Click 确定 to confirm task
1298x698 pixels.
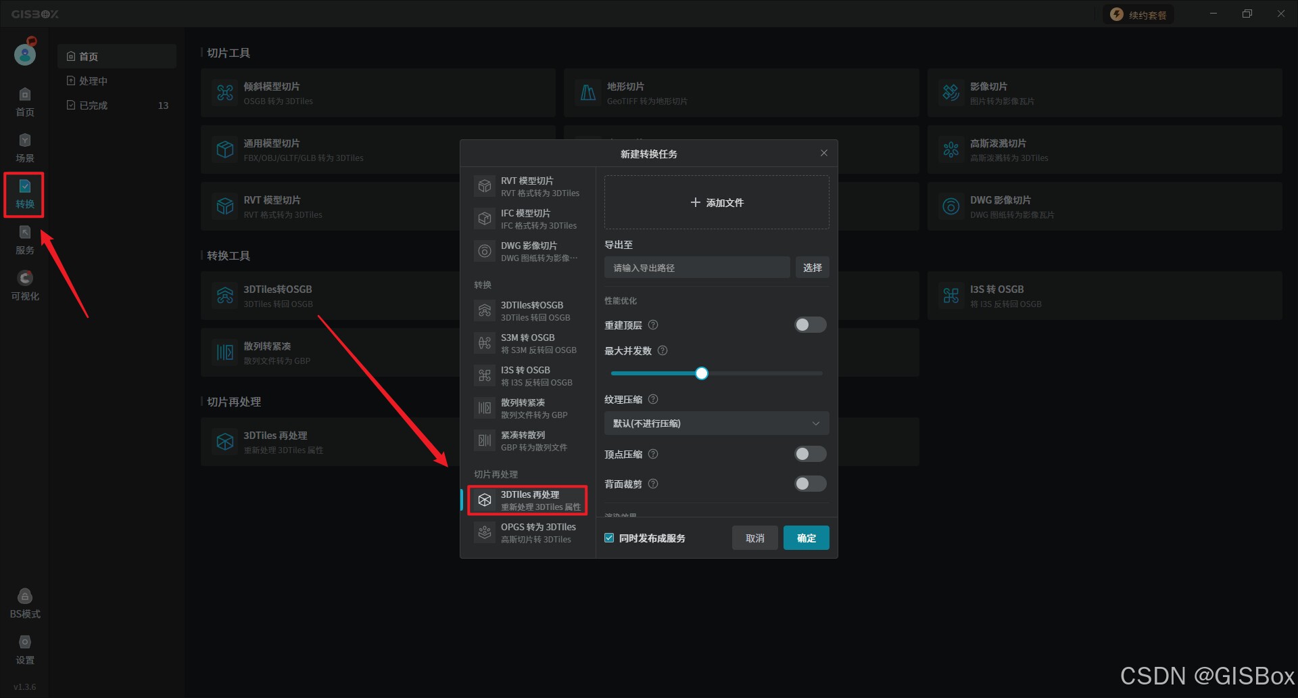tap(807, 538)
